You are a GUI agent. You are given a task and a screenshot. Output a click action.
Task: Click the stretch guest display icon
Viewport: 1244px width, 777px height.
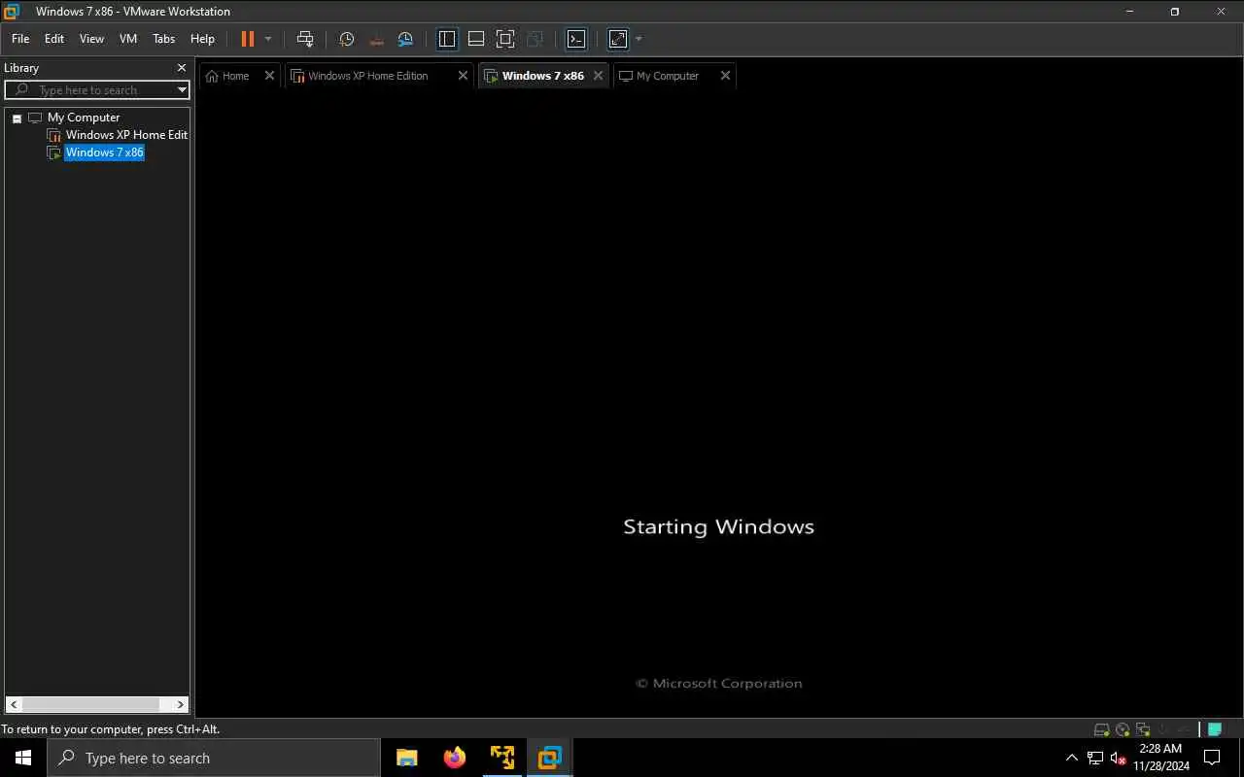pyautogui.click(x=618, y=39)
